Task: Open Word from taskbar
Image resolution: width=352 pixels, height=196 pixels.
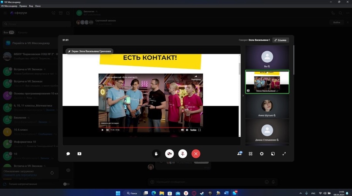Action: pyautogui.click(x=226, y=193)
